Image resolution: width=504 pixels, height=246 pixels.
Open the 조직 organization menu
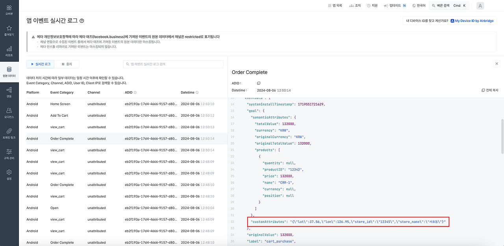(x=355, y=6)
